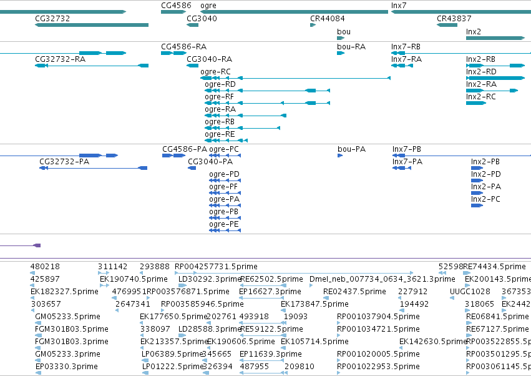Click the CG4586-PA protein label
531x376 pixels.
pyautogui.click(x=185, y=149)
